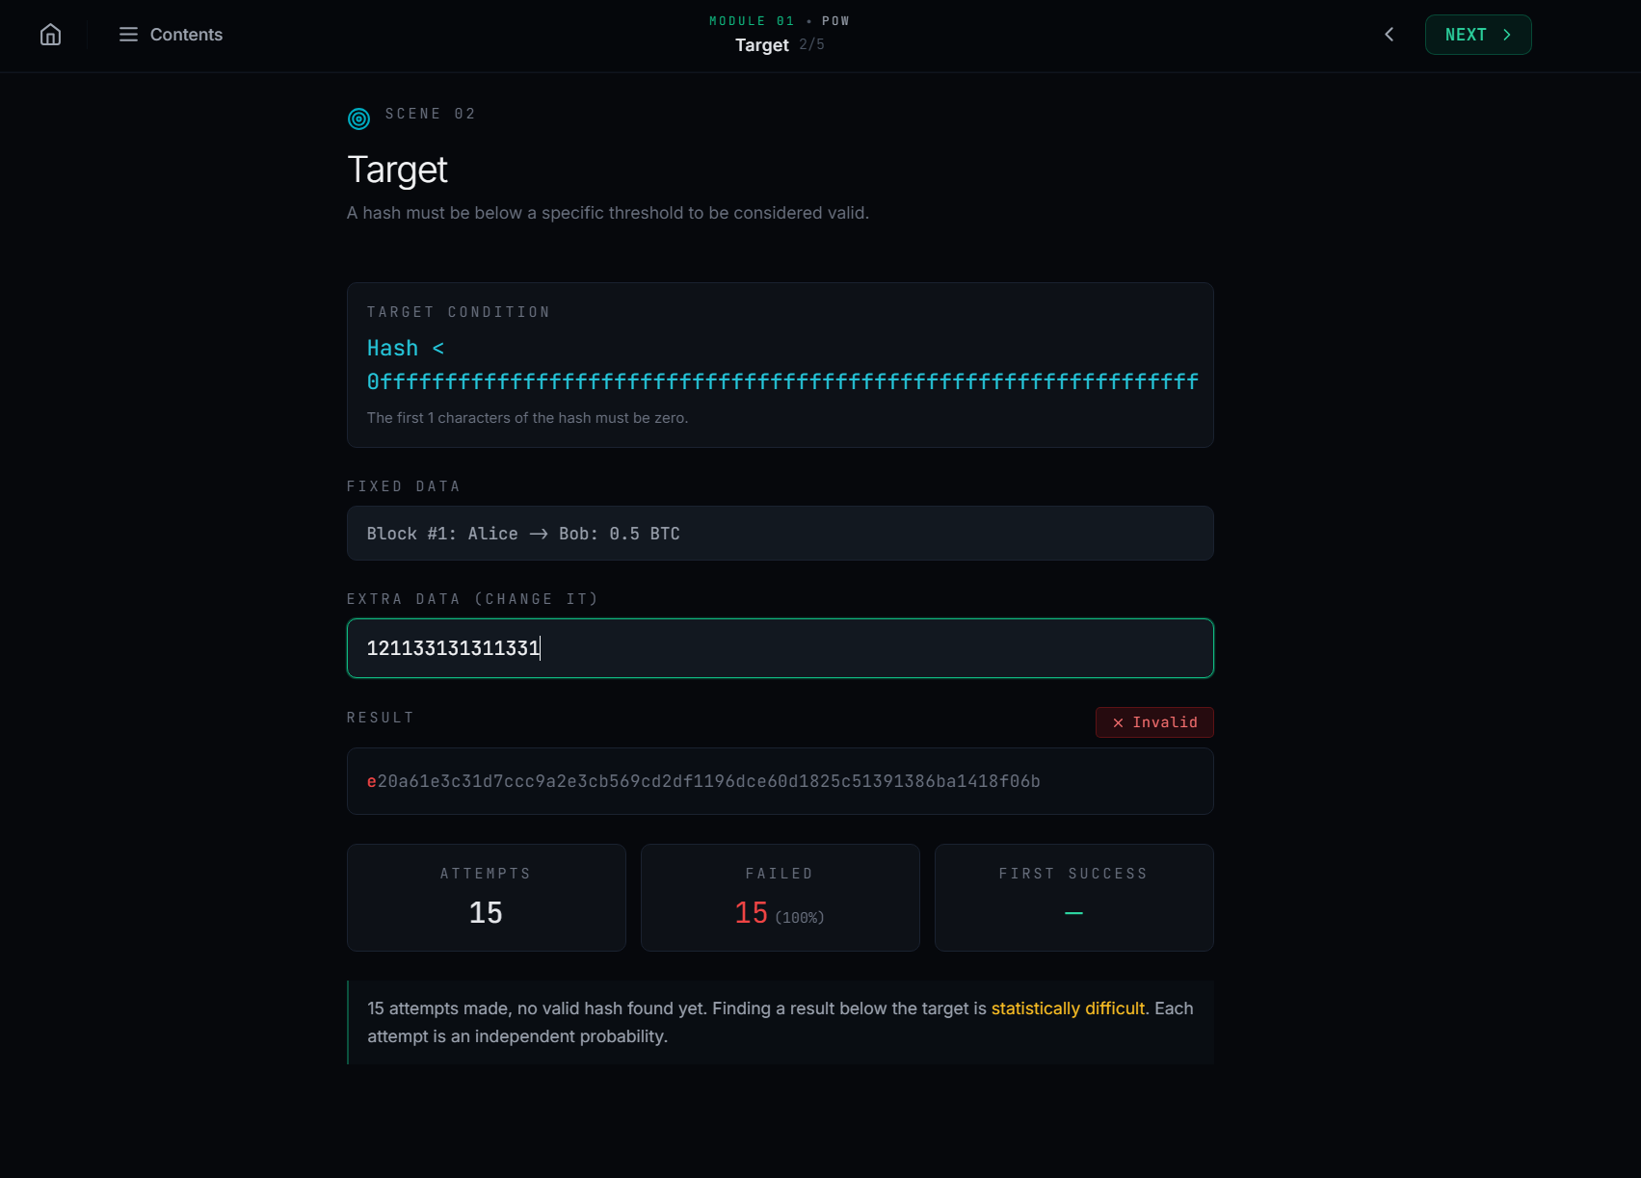Open the statistically difficult link
The image size is (1641, 1178).
1068,1008
